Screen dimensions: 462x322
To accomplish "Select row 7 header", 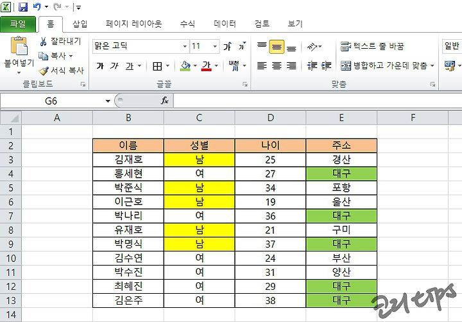I will (x=11, y=216).
